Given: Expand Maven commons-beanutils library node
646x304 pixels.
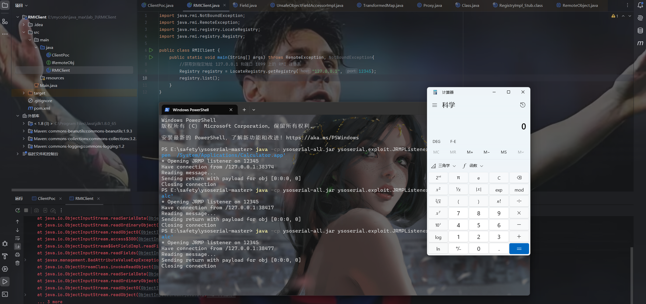Looking at the screenshot, I should [x=24, y=131].
